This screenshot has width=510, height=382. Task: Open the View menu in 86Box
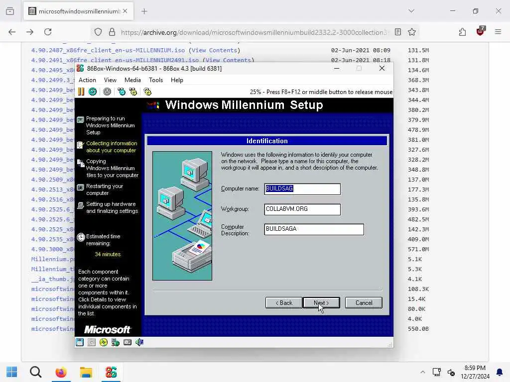pos(110,80)
